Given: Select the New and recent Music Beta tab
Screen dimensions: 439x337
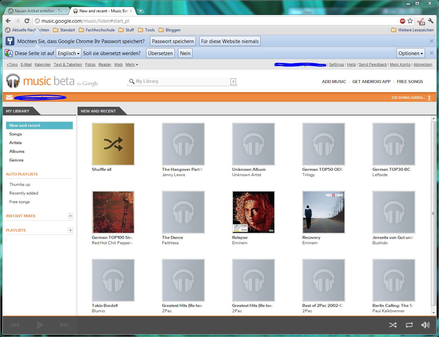Looking at the screenshot, I should pos(103,11).
